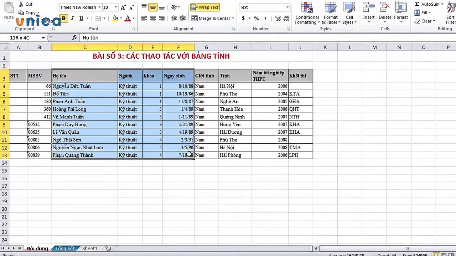
Task: Switch to Sheet1 tab
Action: 90,249
